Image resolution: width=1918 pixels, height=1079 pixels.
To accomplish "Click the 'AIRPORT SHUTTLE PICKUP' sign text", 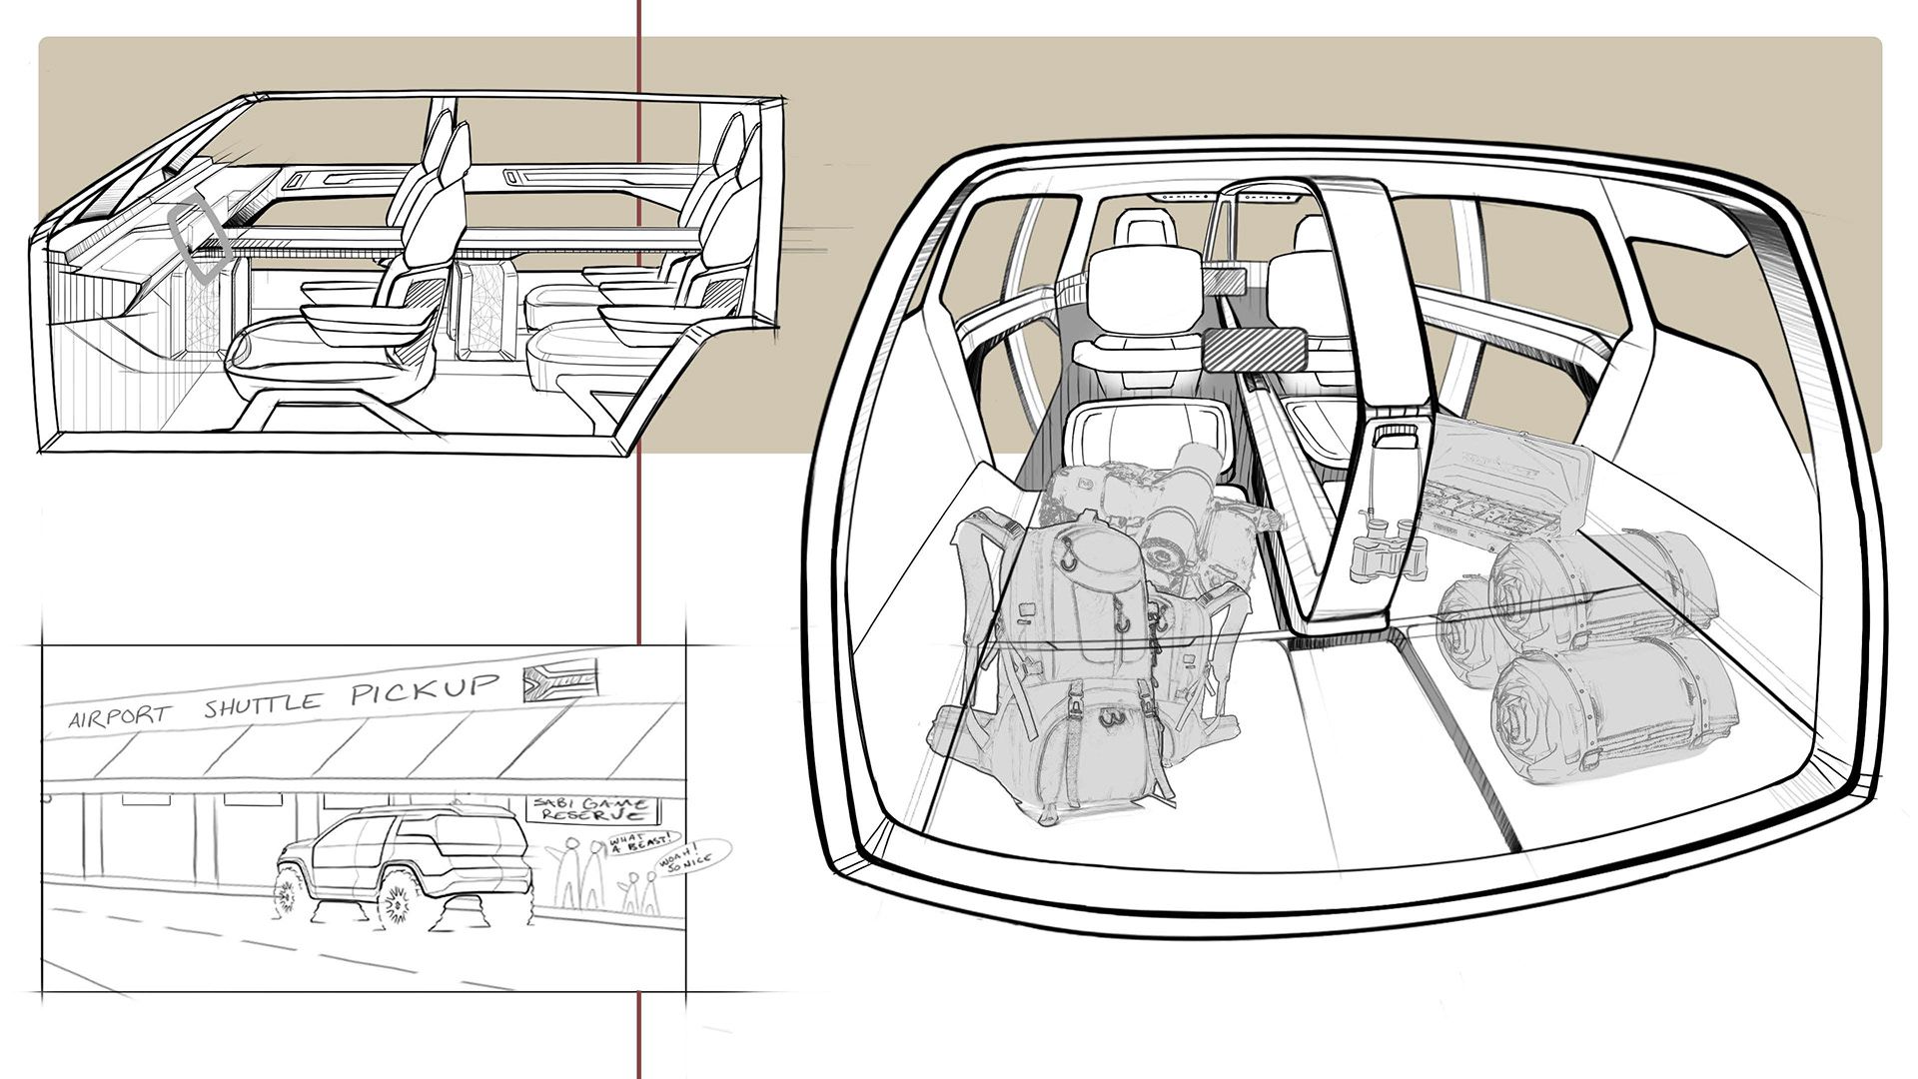I will point(283,701).
